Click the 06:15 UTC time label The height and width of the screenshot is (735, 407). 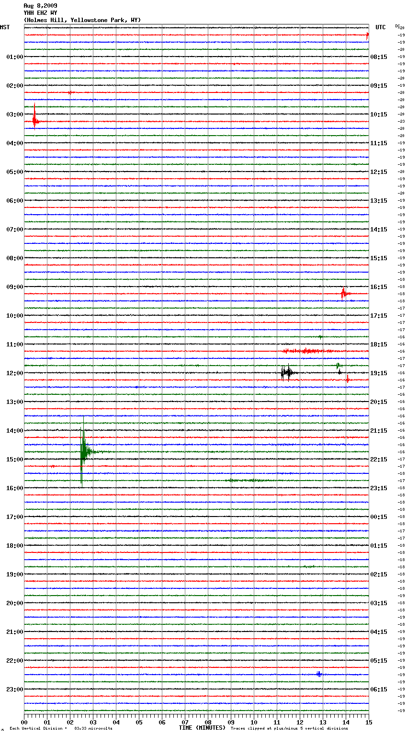(x=379, y=689)
